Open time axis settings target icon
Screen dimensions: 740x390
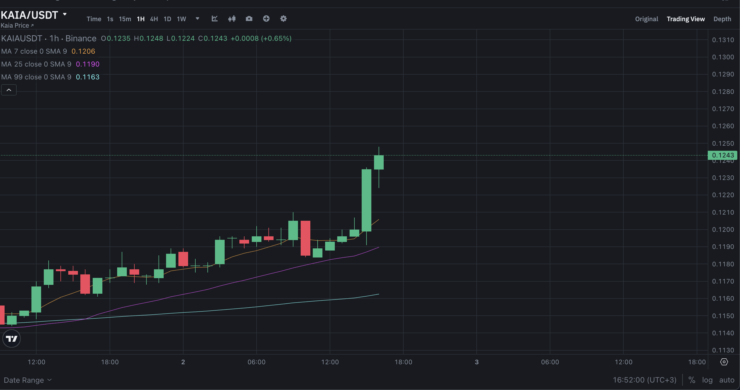(x=724, y=362)
